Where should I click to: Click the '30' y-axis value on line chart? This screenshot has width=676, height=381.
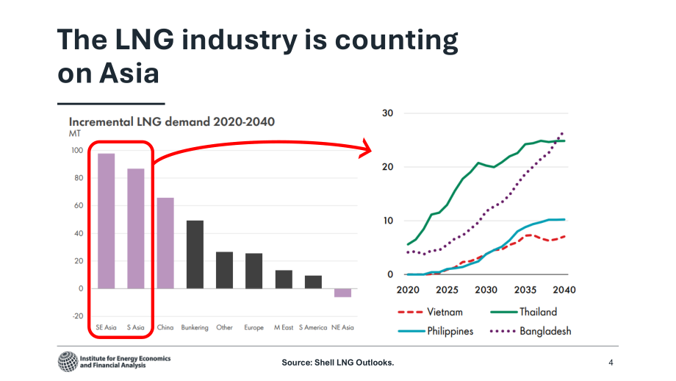[x=387, y=113]
